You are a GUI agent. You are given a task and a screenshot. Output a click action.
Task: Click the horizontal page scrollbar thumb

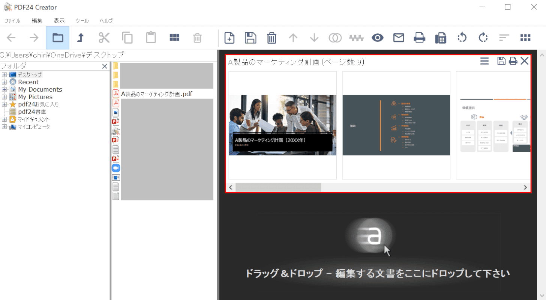pos(278,187)
